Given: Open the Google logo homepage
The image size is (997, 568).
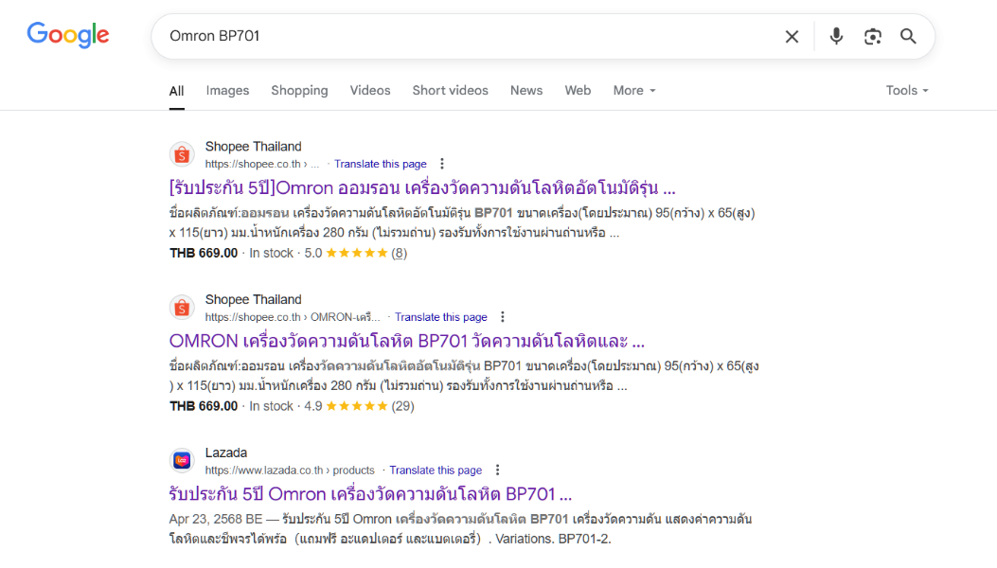Looking at the screenshot, I should click(x=68, y=35).
